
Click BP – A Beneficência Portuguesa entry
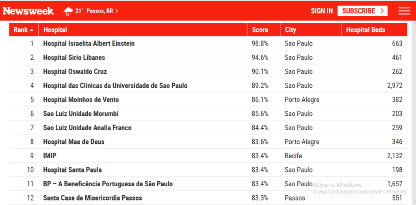click(x=108, y=184)
